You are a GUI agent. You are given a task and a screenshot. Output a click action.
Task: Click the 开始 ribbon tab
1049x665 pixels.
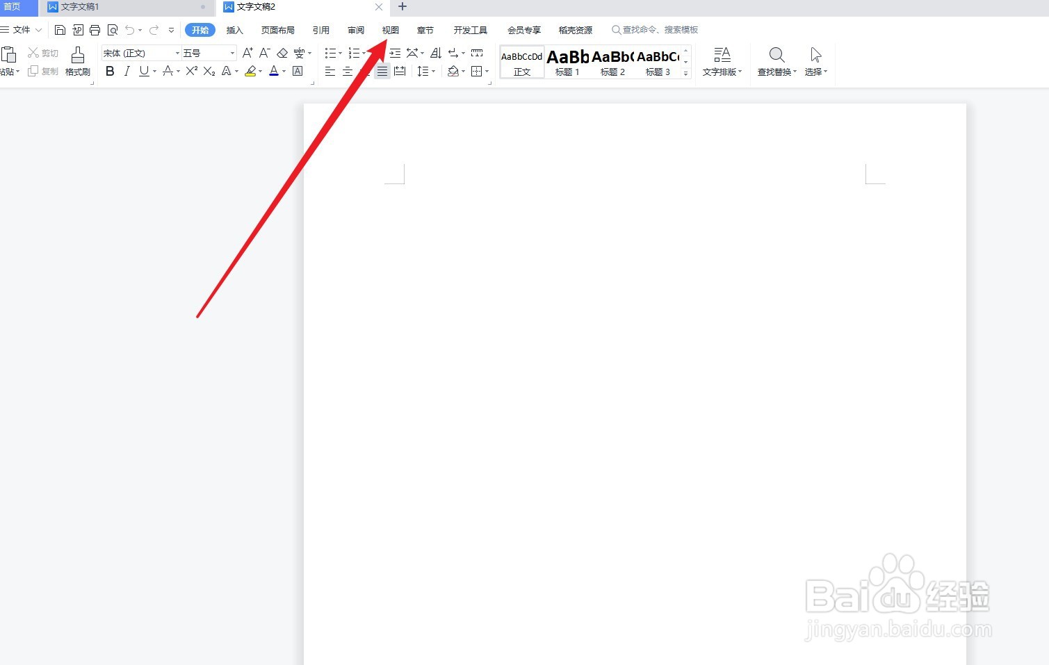pyautogui.click(x=200, y=30)
